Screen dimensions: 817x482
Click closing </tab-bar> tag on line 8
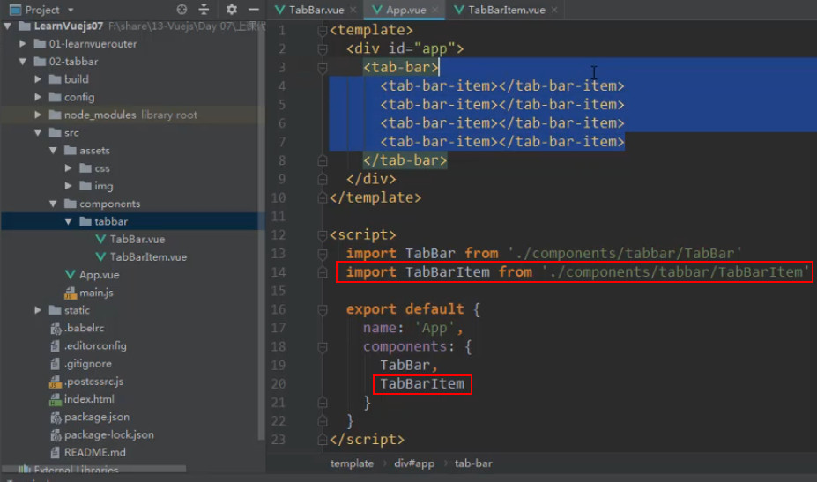coord(405,160)
